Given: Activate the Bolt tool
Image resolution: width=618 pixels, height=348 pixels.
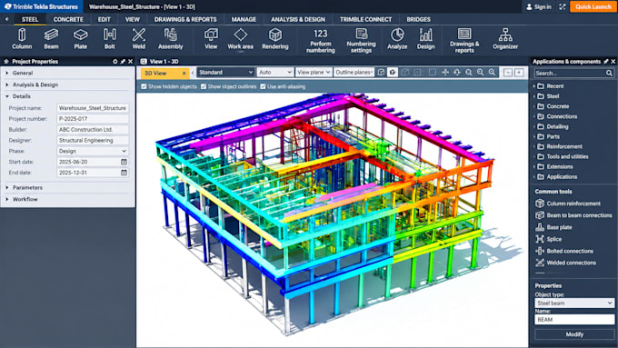Looking at the screenshot, I should click(110, 39).
